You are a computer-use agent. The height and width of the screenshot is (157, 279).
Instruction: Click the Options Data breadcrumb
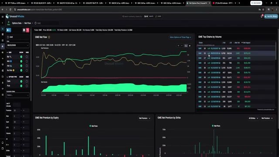click(17, 23)
